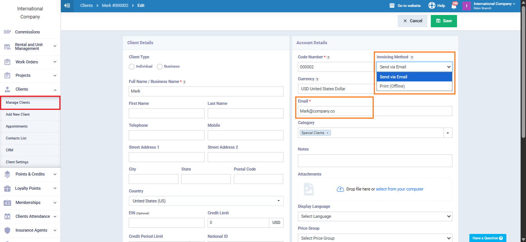Click the sidebar collapse arrow icon
526x242 pixels.
coord(67,6)
